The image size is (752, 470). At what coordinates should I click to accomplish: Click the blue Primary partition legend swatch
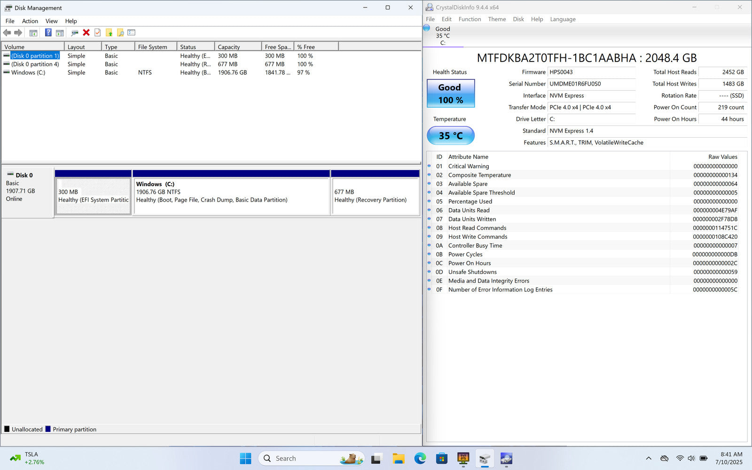point(48,429)
